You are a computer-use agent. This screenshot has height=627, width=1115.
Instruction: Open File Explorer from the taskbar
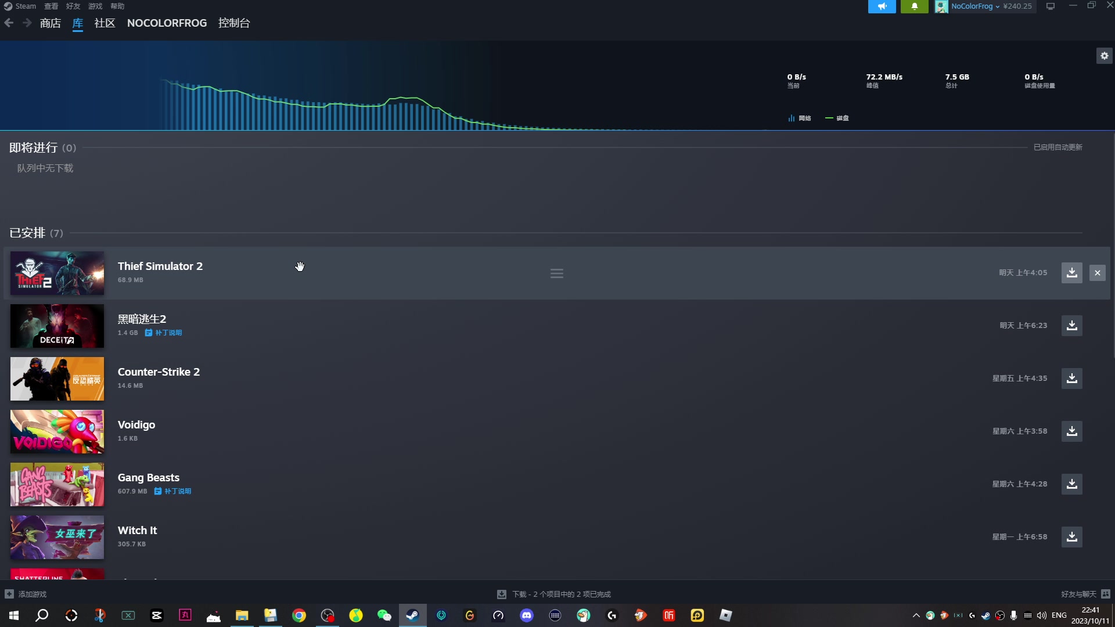pyautogui.click(x=242, y=615)
